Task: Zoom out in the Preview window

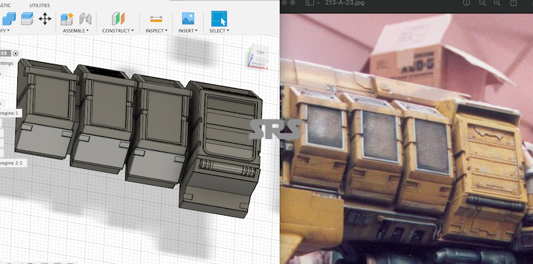Action: pyautogui.click(x=482, y=3)
